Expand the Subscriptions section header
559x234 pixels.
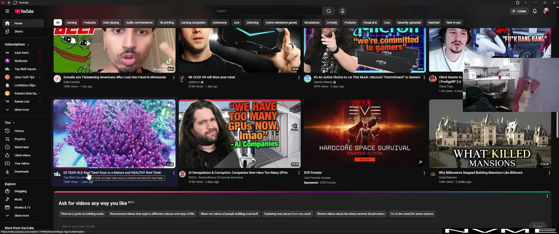[17, 45]
